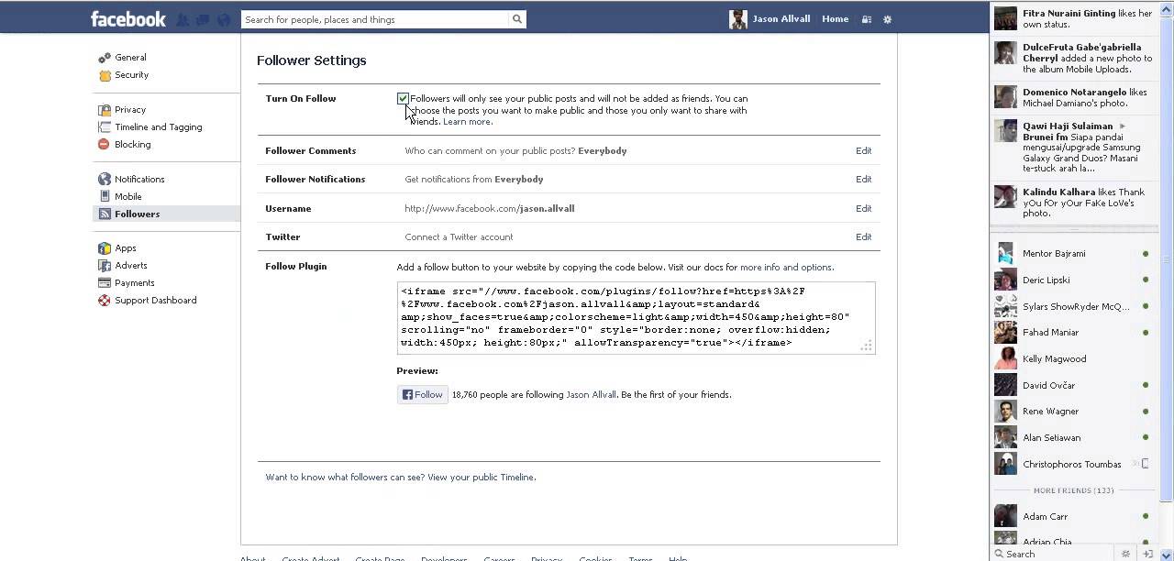This screenshot has width=1174, height=561.
Task: Open account settings gear icon in header
Action: pyautogui.click(x=887, y=19)
